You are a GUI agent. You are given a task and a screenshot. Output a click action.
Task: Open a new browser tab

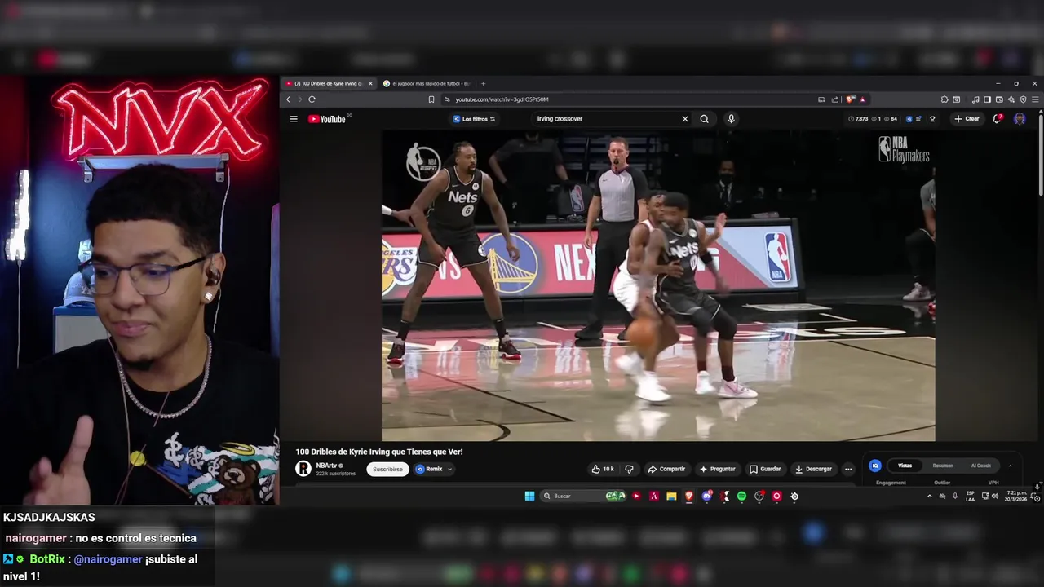[483, 83]
